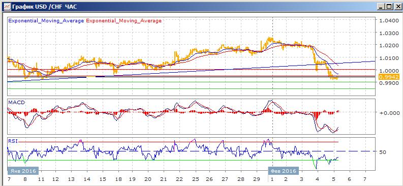Close the USD/CHF chart window
The width and height of the screenshot is (403, 186).
397,7
